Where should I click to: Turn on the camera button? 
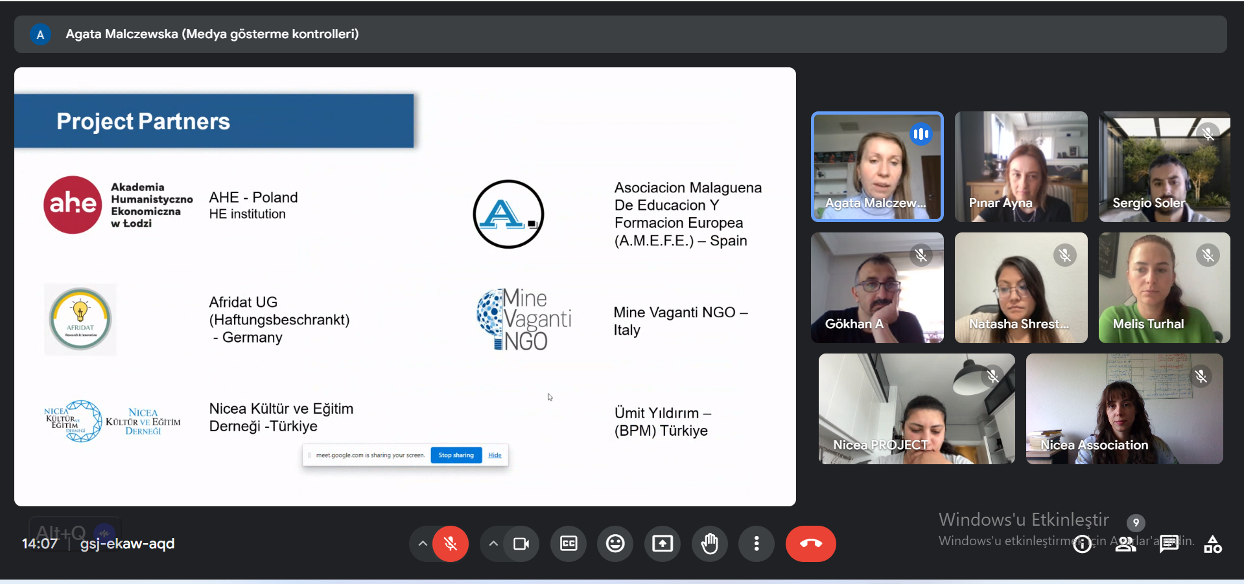[x=521, y=544]
